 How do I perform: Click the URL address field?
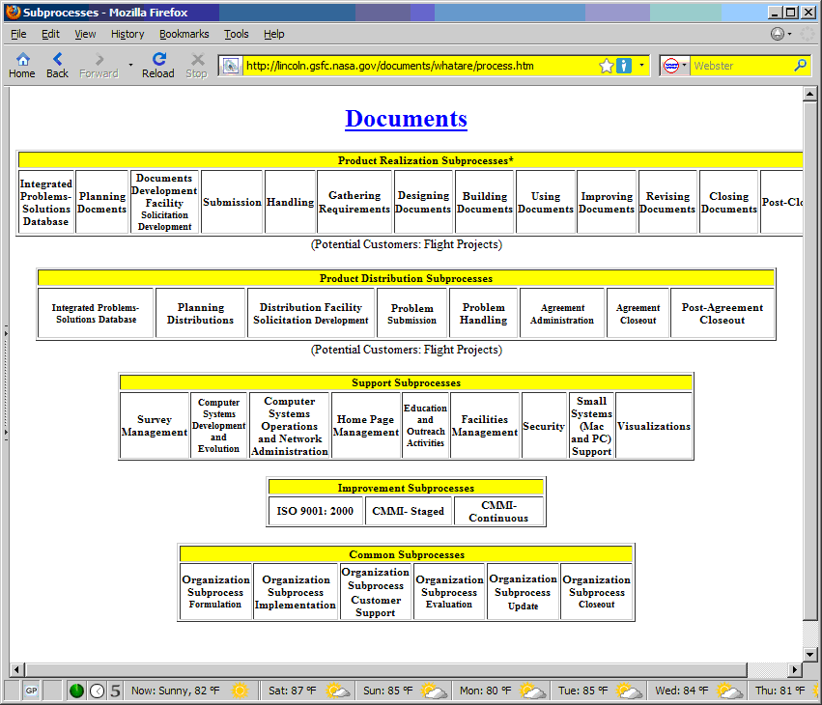point(421,66)
